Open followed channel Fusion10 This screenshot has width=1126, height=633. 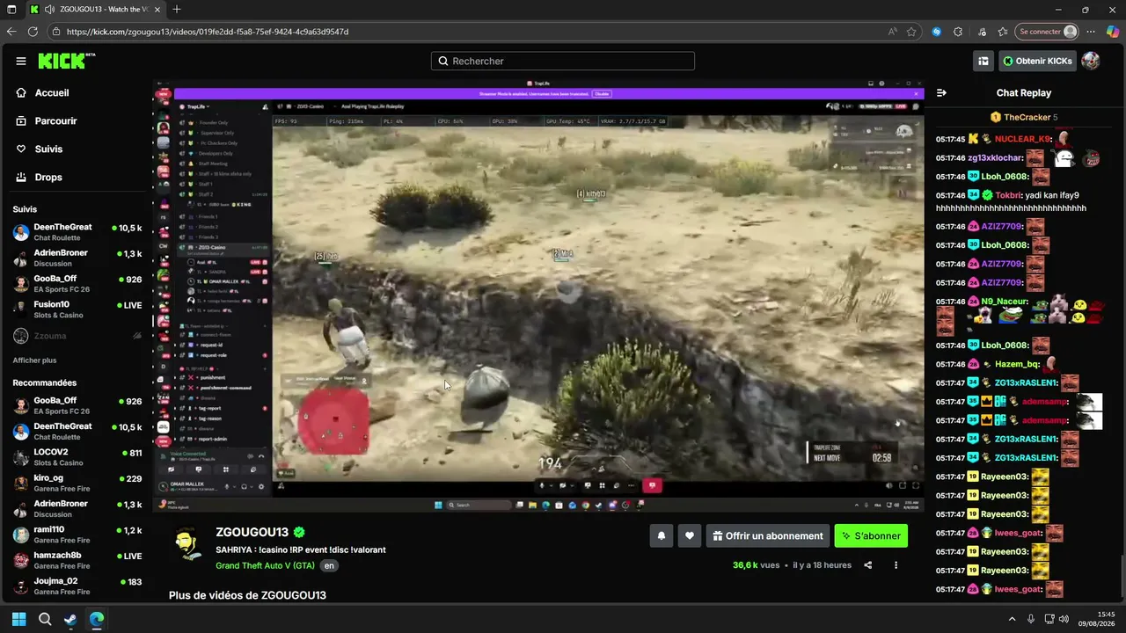pos(77,309)
